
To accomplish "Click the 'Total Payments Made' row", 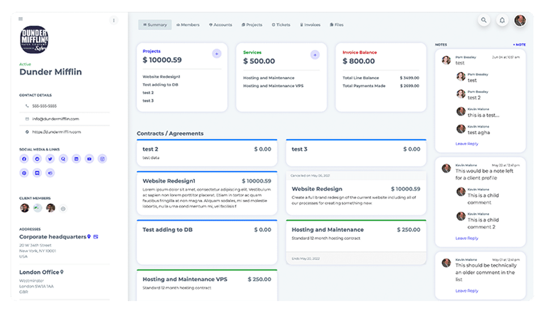I will (x=381, y=86).
